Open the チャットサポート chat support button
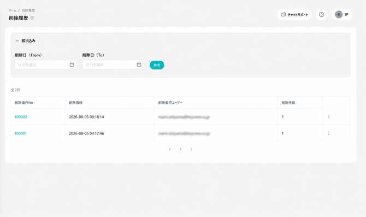 [294, 14]
